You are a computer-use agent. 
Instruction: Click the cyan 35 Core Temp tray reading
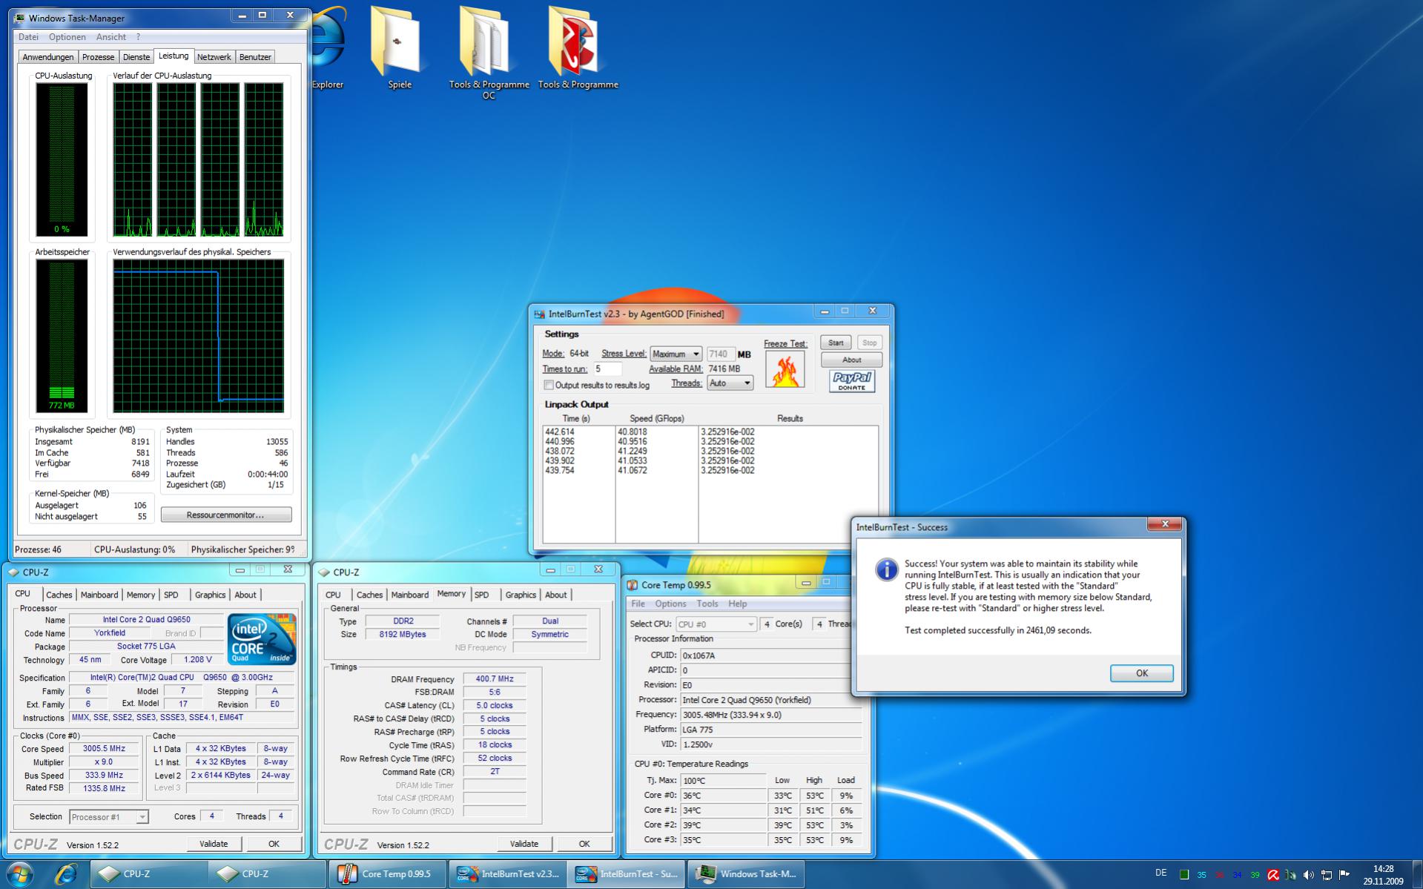[x=1202, y=875]
